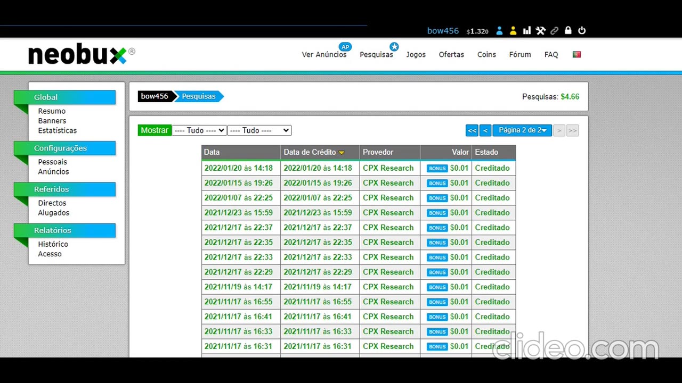The image size is (682, 383).
Task: Open the second Tudo filter dropdown
Action: 259,130
